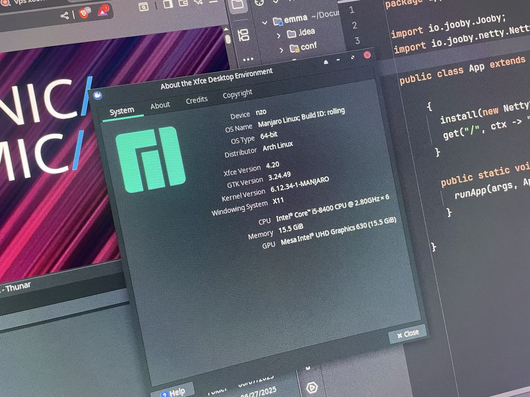Click GPU value 'Mesa Intel UHD Graphics 630'

[x=338, y=232]
